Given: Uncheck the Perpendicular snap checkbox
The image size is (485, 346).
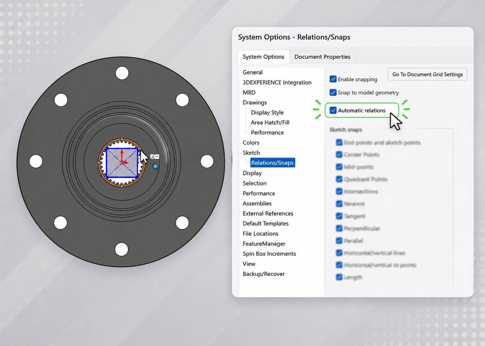Looking at the screenshot, I should (339, 228).
